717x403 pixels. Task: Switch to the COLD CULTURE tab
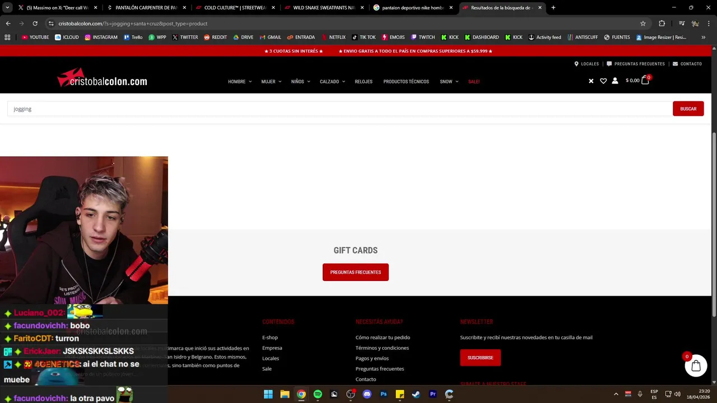[x=235, y=8]
